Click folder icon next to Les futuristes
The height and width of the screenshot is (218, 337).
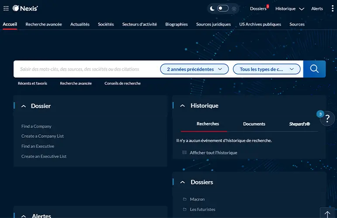pos(185,209)
